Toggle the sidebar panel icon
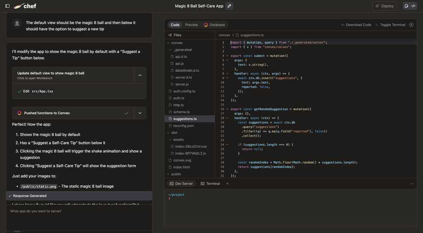Screen dimensions: 423x233 coord(8,6)
